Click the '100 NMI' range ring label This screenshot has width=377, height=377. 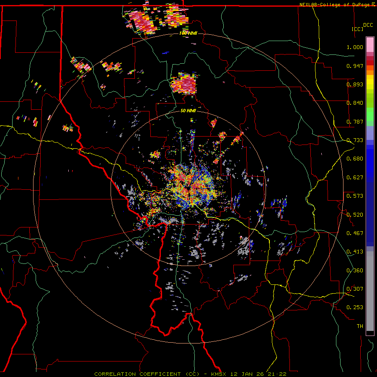click(x=188, y=33)
